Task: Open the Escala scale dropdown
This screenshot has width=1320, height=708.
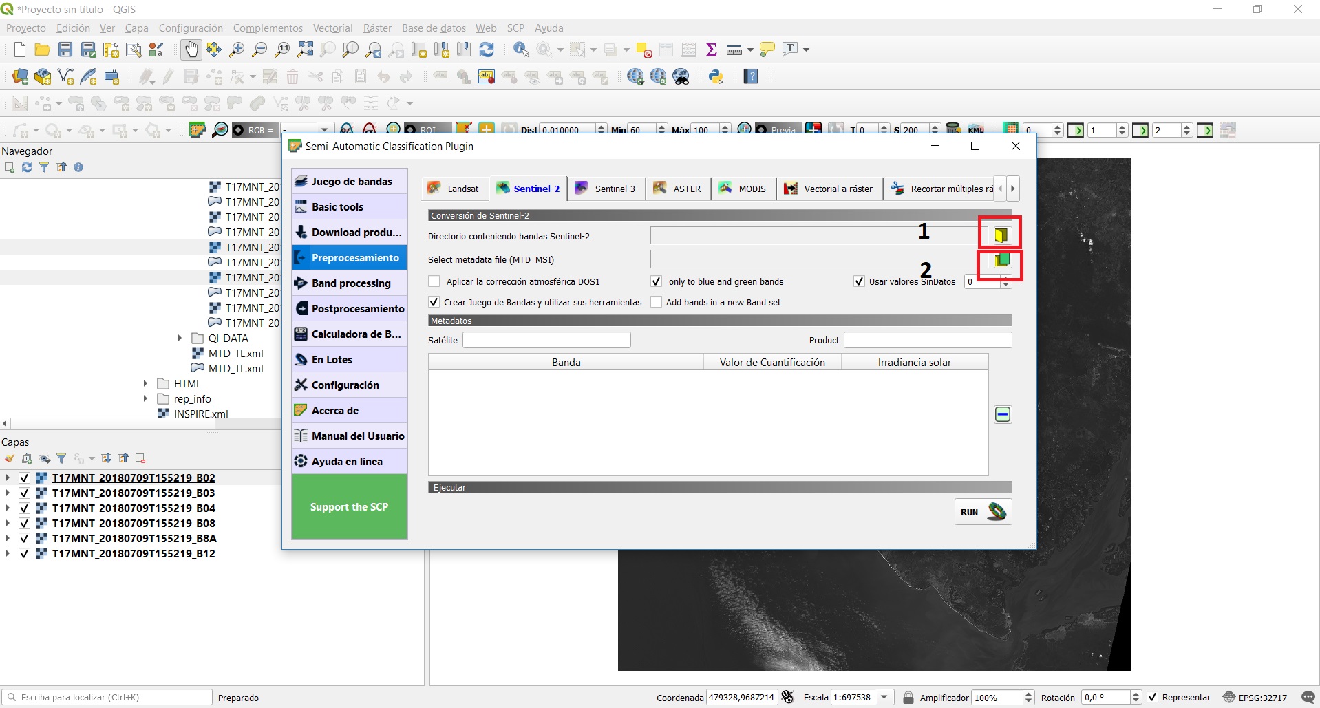Action: pos(884,697)
